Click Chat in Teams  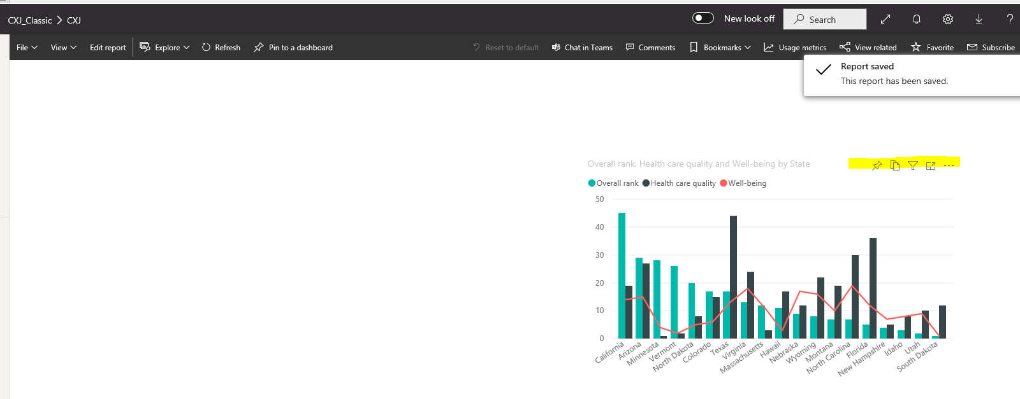[x=582, y=48]
